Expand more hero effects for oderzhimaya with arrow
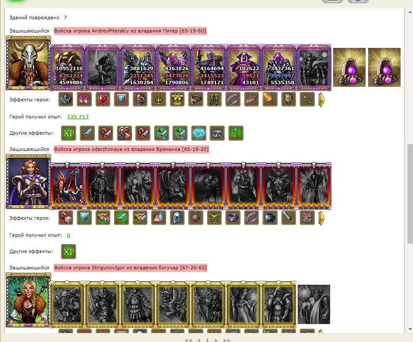 coord(322,218)
